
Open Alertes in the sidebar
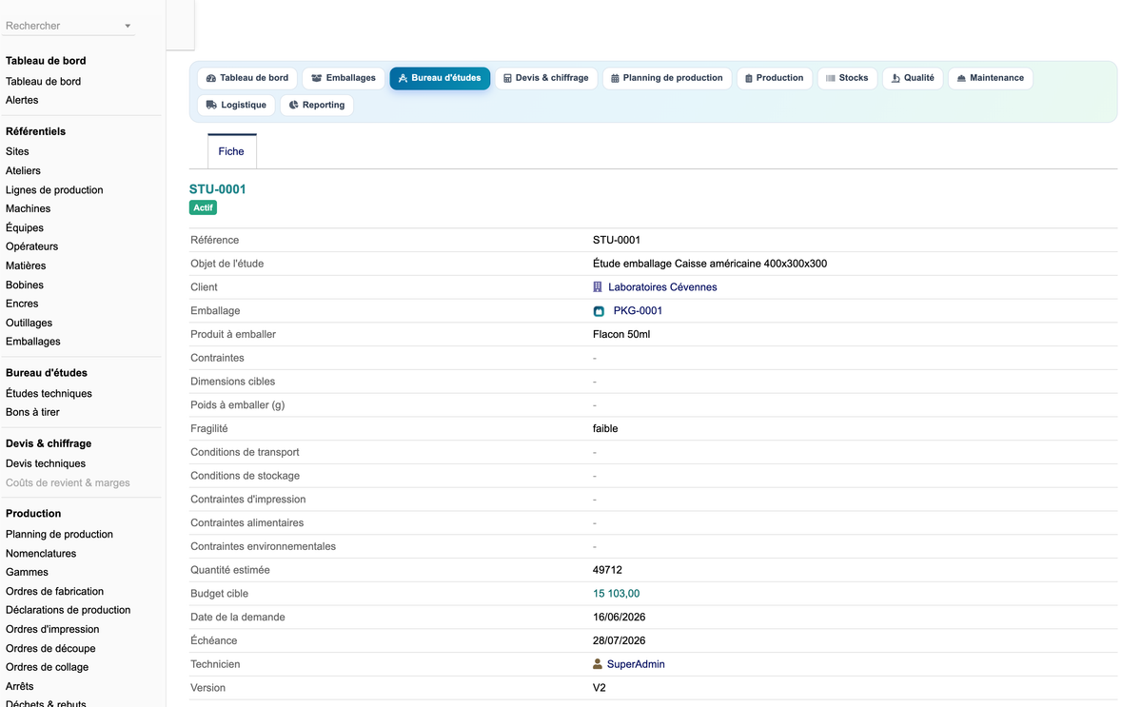pyautogui.click(x=22, y=100)
